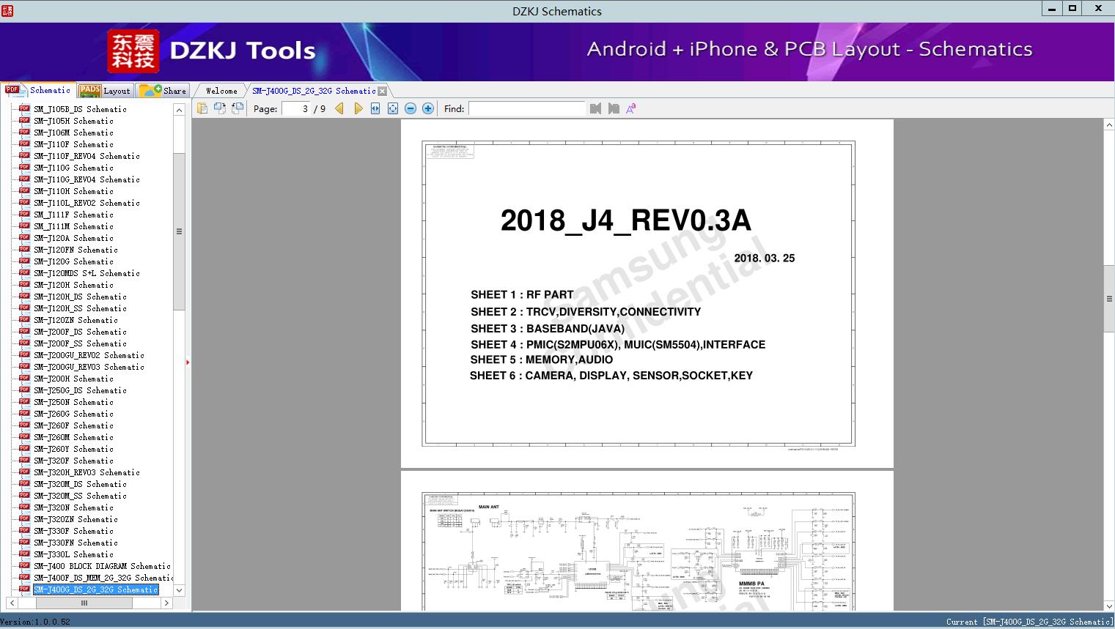Collapse the side panel using the red arrow
The width and height of the screenshot is (1115, 629).
(x=188, y=362)
